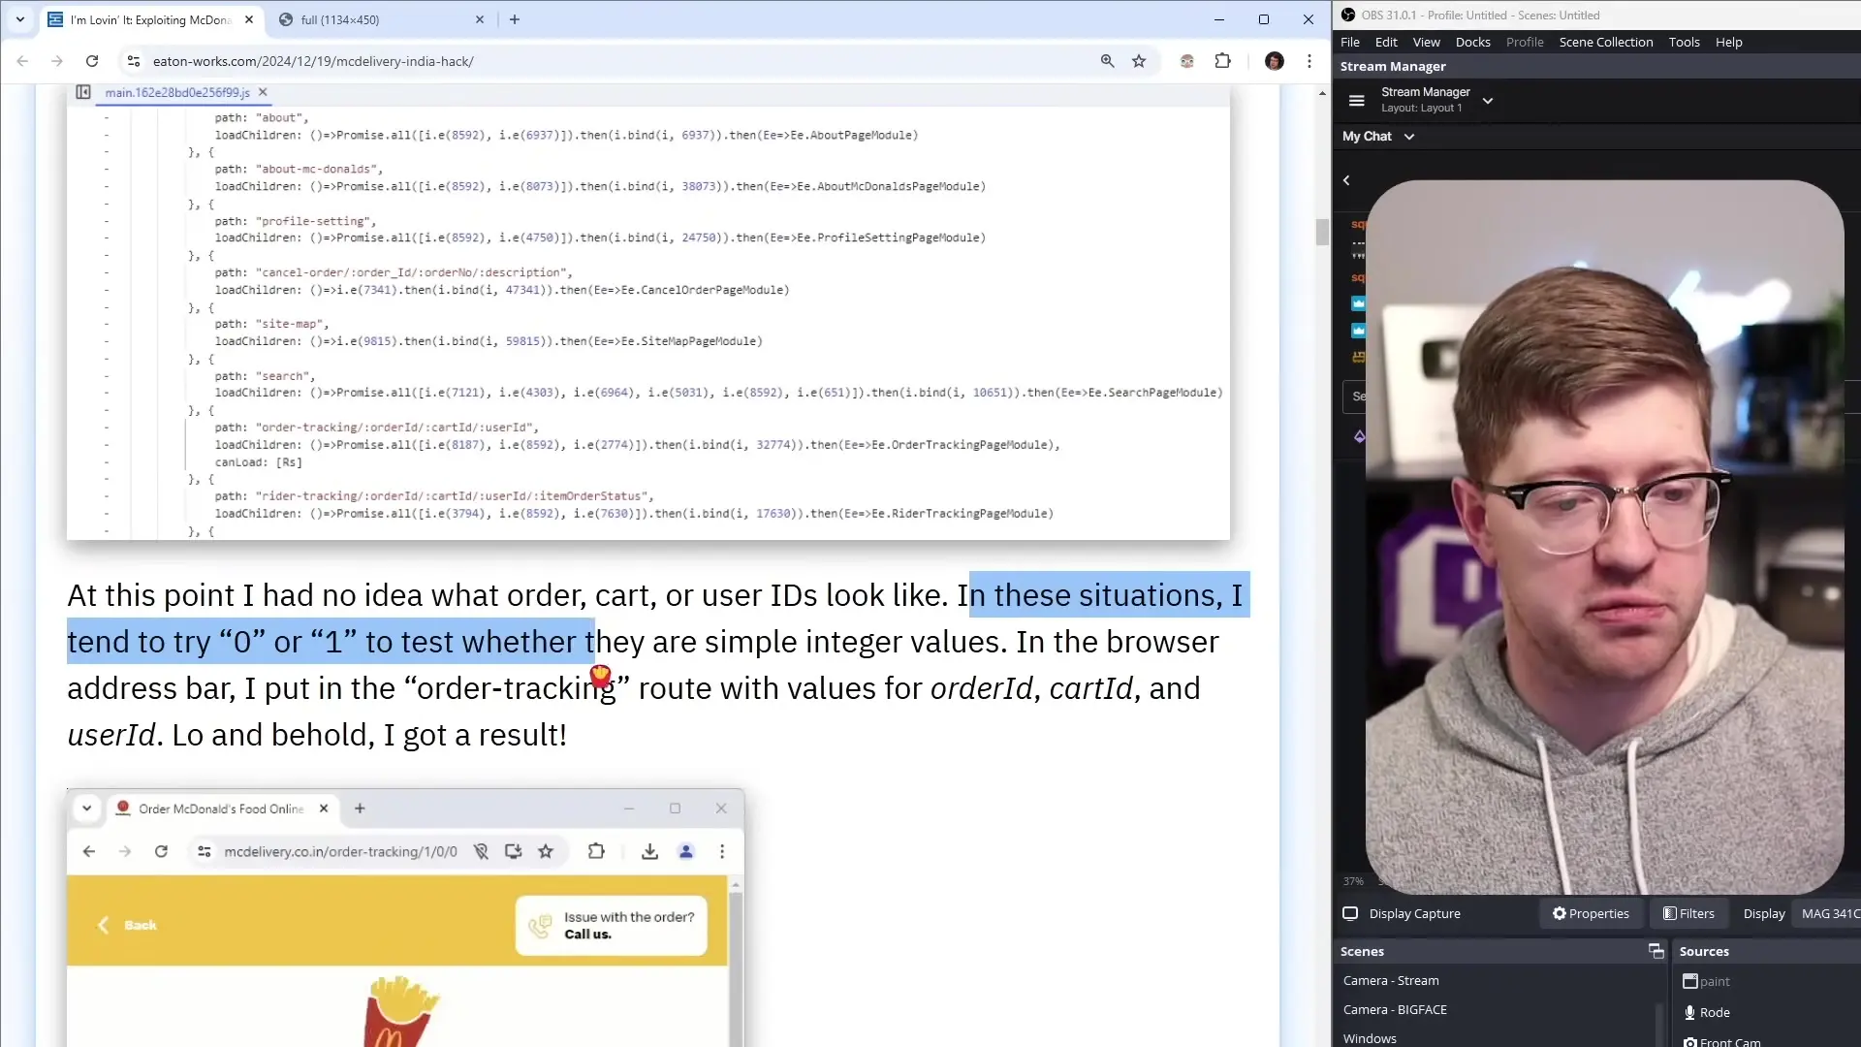Click the eaton-works.com address bar
Viewport: 1861px width, 1047px height.
point(620,61)
